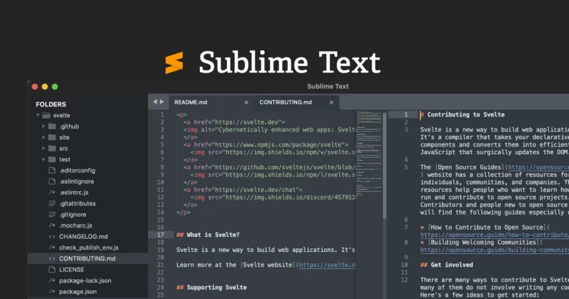
Task: Click the '## What is Svelte?' heading
Action: (208, 235)
